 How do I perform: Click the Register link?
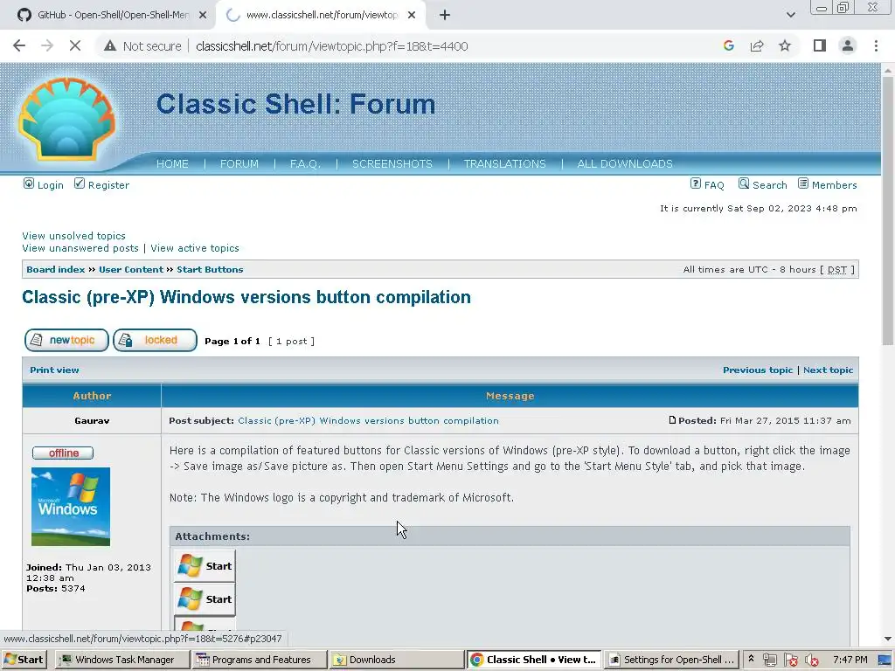click(x=108, y=185)
